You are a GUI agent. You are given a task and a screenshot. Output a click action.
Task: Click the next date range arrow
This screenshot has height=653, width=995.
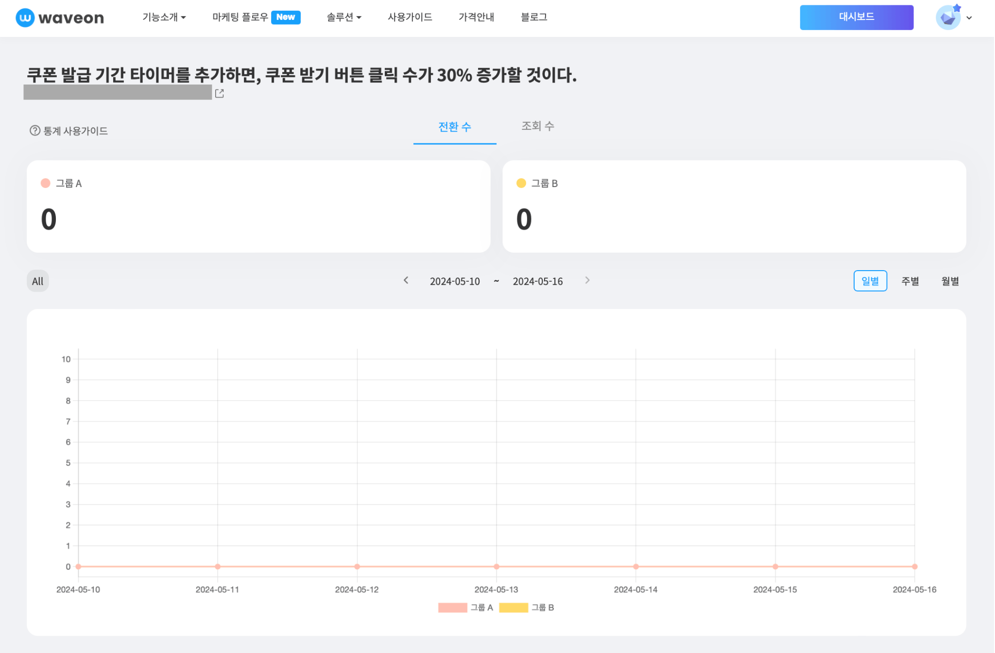coord(587,280)
